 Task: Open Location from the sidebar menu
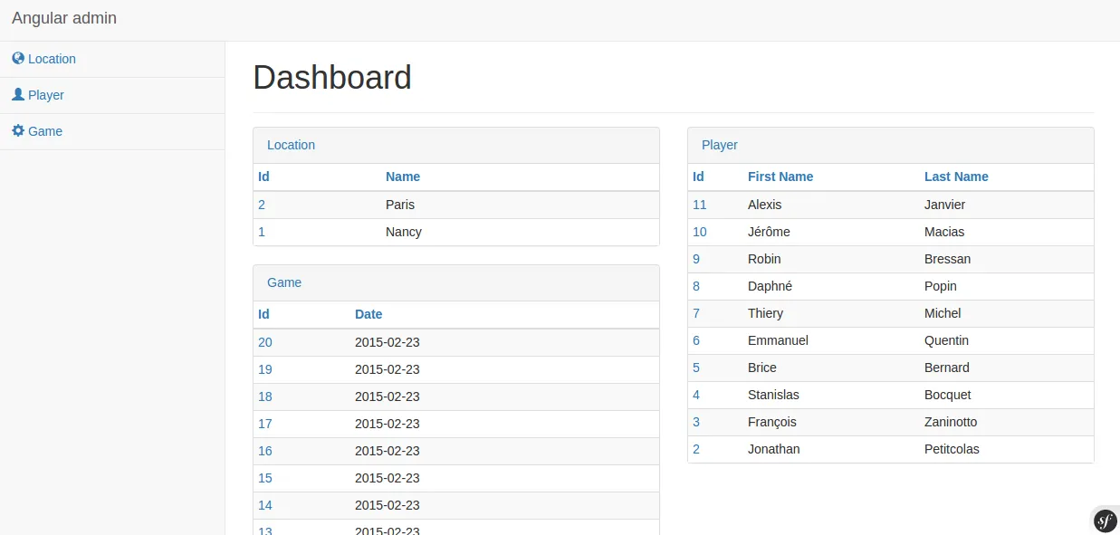click(52, 59)
